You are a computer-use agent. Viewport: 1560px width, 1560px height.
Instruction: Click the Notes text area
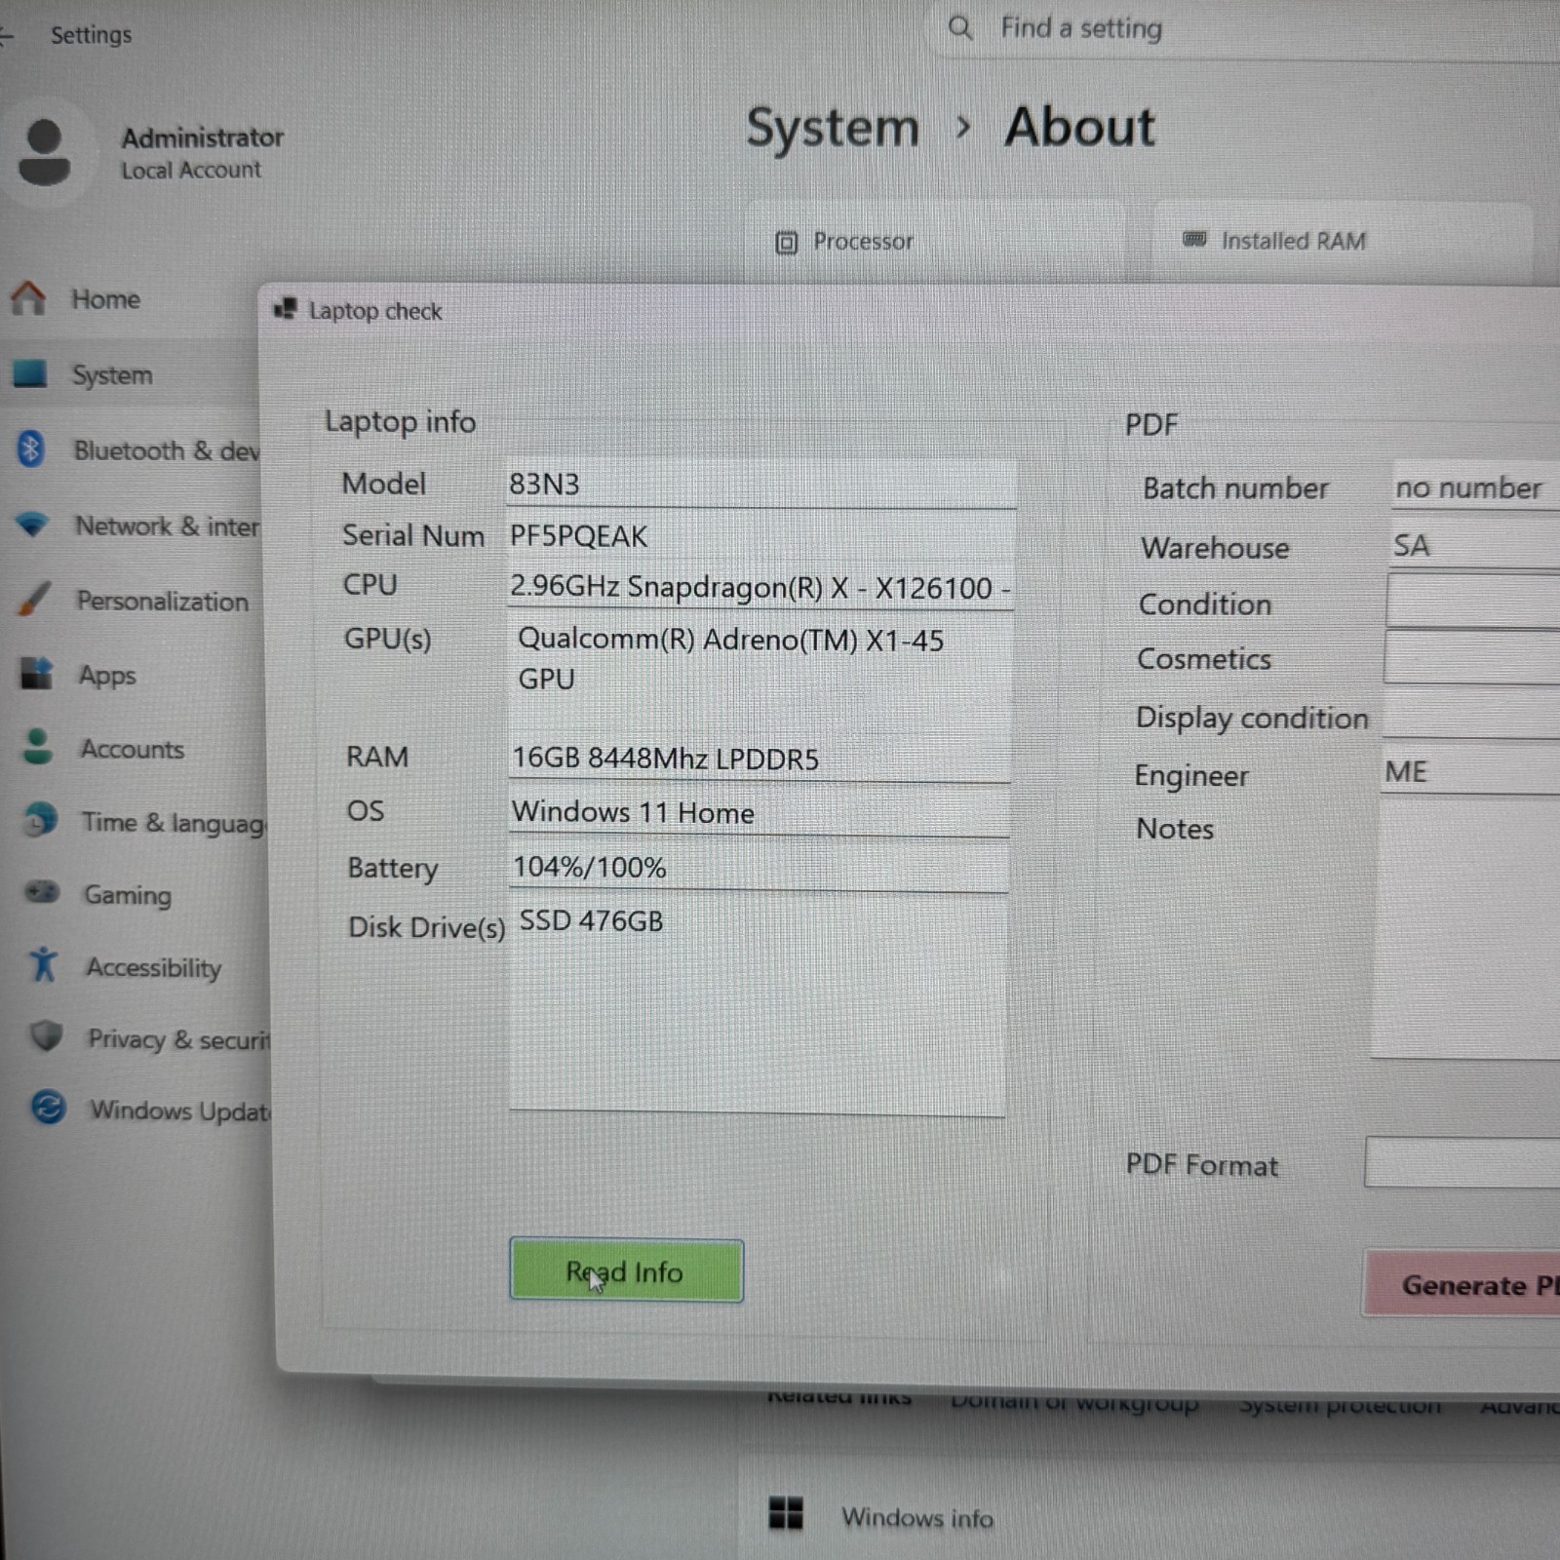(1465, 931)
